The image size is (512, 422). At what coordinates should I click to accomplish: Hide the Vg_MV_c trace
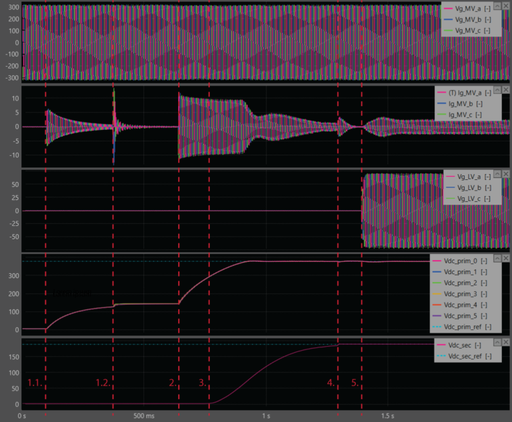pos(471,31)
